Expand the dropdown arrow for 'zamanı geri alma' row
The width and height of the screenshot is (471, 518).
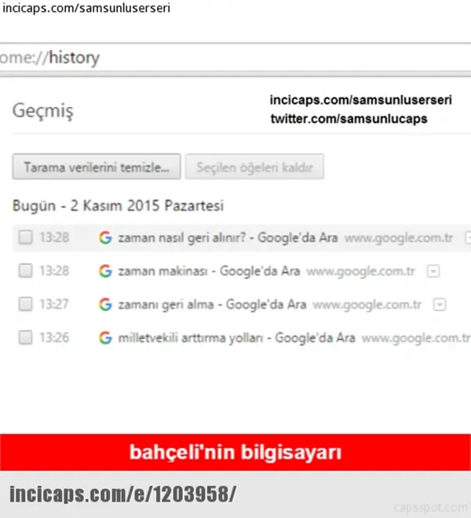click(440, 305)
